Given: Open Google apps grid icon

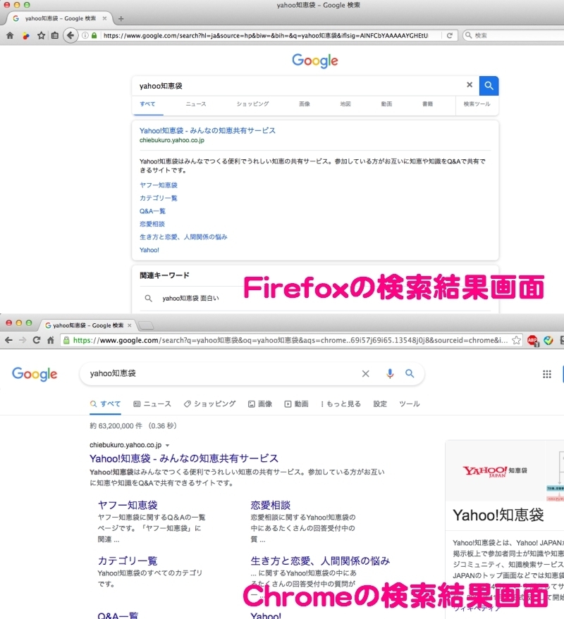Looking at the screenshot, I should pos(547,374).
